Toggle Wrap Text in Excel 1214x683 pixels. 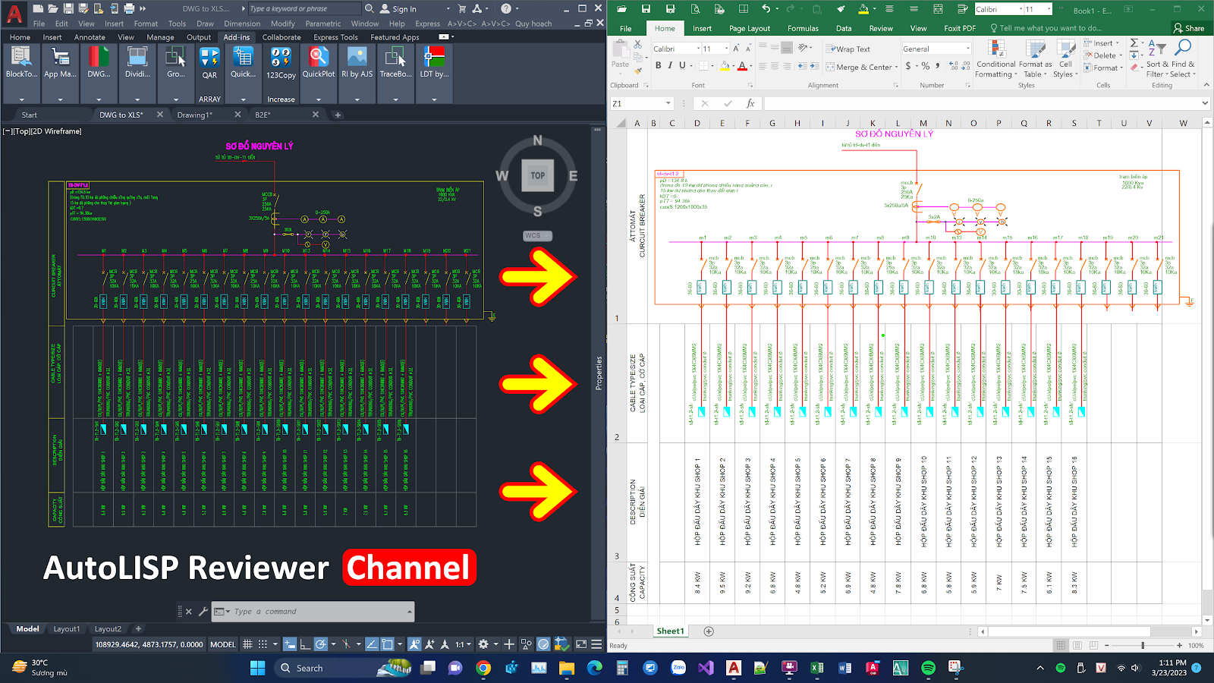click(x=847, y=49)
